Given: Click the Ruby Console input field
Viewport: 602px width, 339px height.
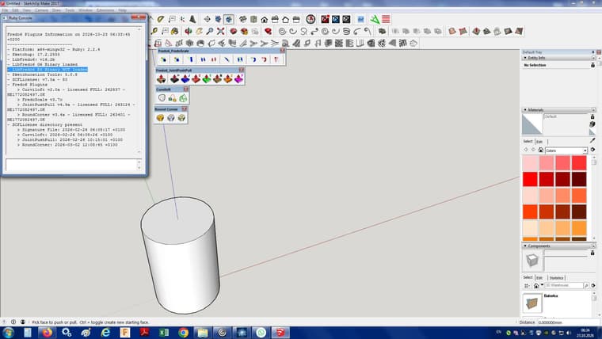Looking at the screenshot, I should coord(71,165).
